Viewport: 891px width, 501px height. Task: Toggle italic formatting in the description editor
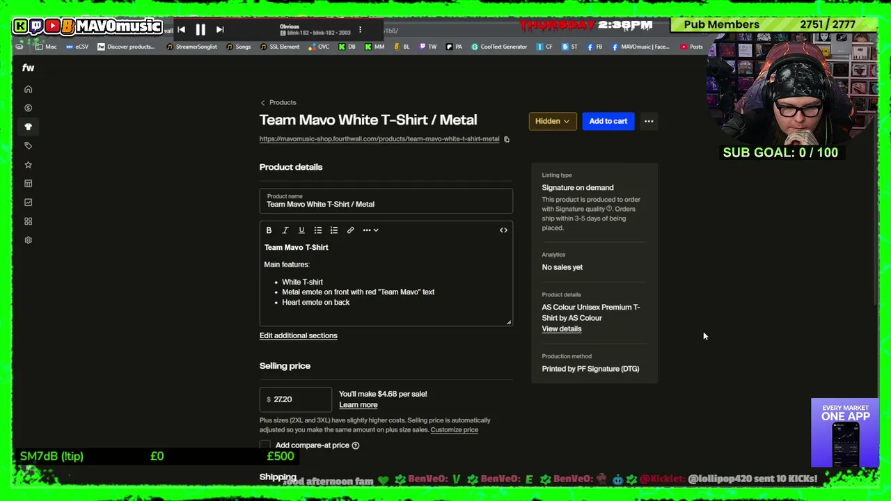click(285, 230)
